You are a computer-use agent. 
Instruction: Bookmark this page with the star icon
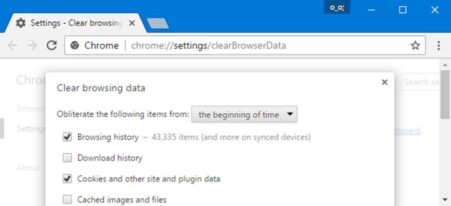(415, 45)
